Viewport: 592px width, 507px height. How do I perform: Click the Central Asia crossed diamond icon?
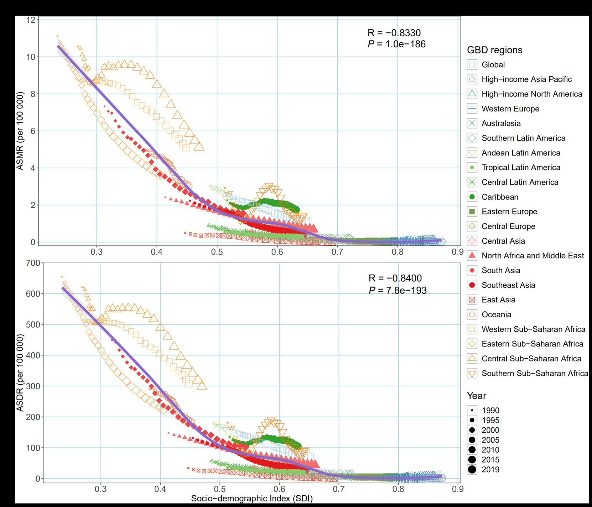tap(472, 241)
